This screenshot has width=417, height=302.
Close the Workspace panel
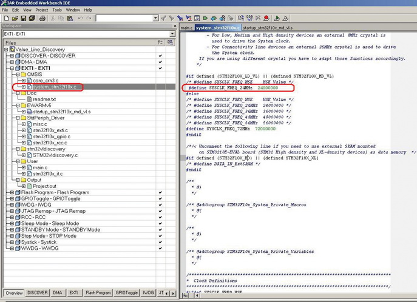[x=175, y=25]
